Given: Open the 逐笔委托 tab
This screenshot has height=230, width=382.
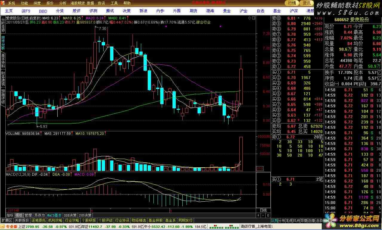Looking at the screenshot, I should (39, 220).
